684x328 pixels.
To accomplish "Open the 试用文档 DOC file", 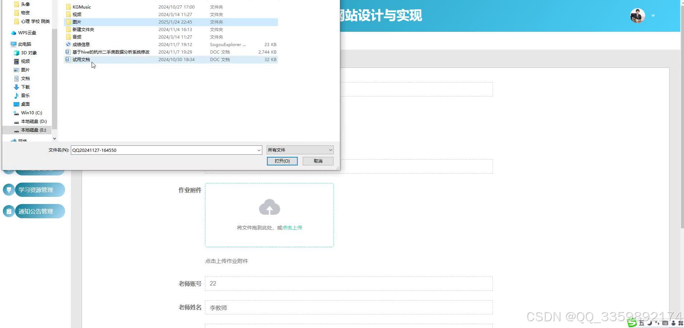I will coord(82,59).
